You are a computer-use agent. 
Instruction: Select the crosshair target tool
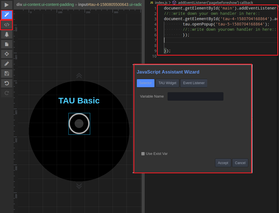[7, 54]
